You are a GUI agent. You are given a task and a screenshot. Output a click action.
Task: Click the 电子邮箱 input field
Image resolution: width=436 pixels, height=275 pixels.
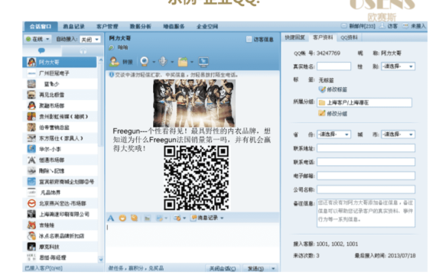pos(366,176)
